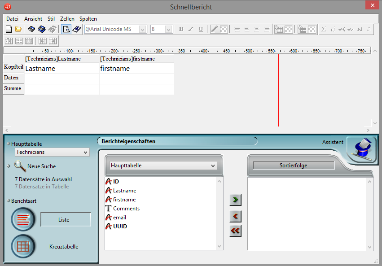
Task: Open a report with the folder icon
Action: [18, 29]
